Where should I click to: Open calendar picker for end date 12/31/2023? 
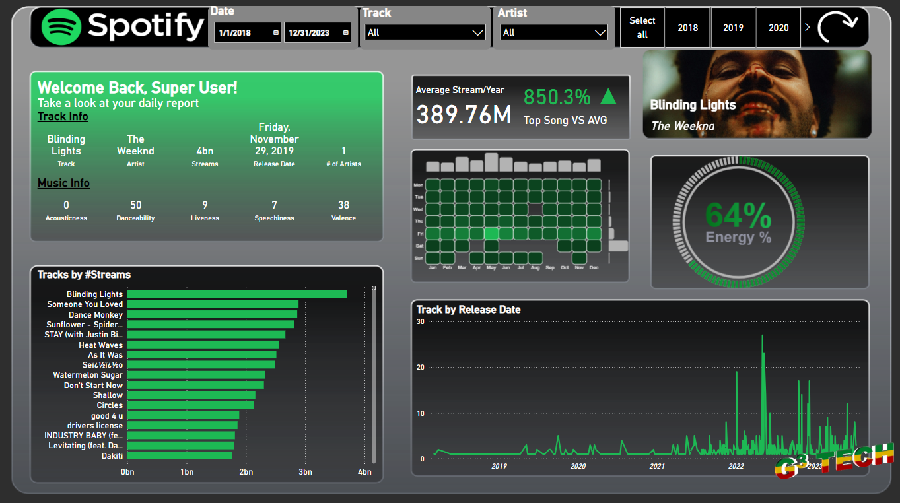tap(345, 33)
